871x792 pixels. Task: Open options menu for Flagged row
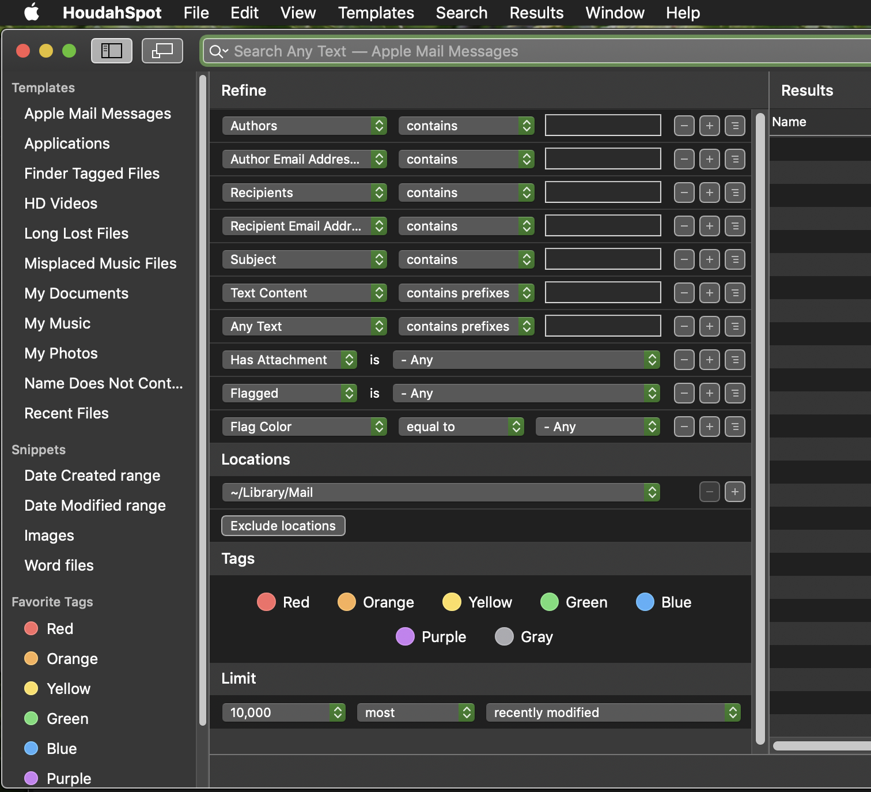[735, 393]
